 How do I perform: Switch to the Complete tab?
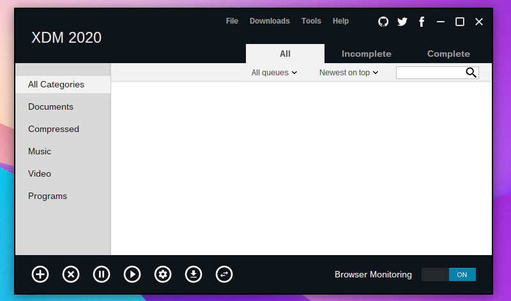[x=448, y=54]
